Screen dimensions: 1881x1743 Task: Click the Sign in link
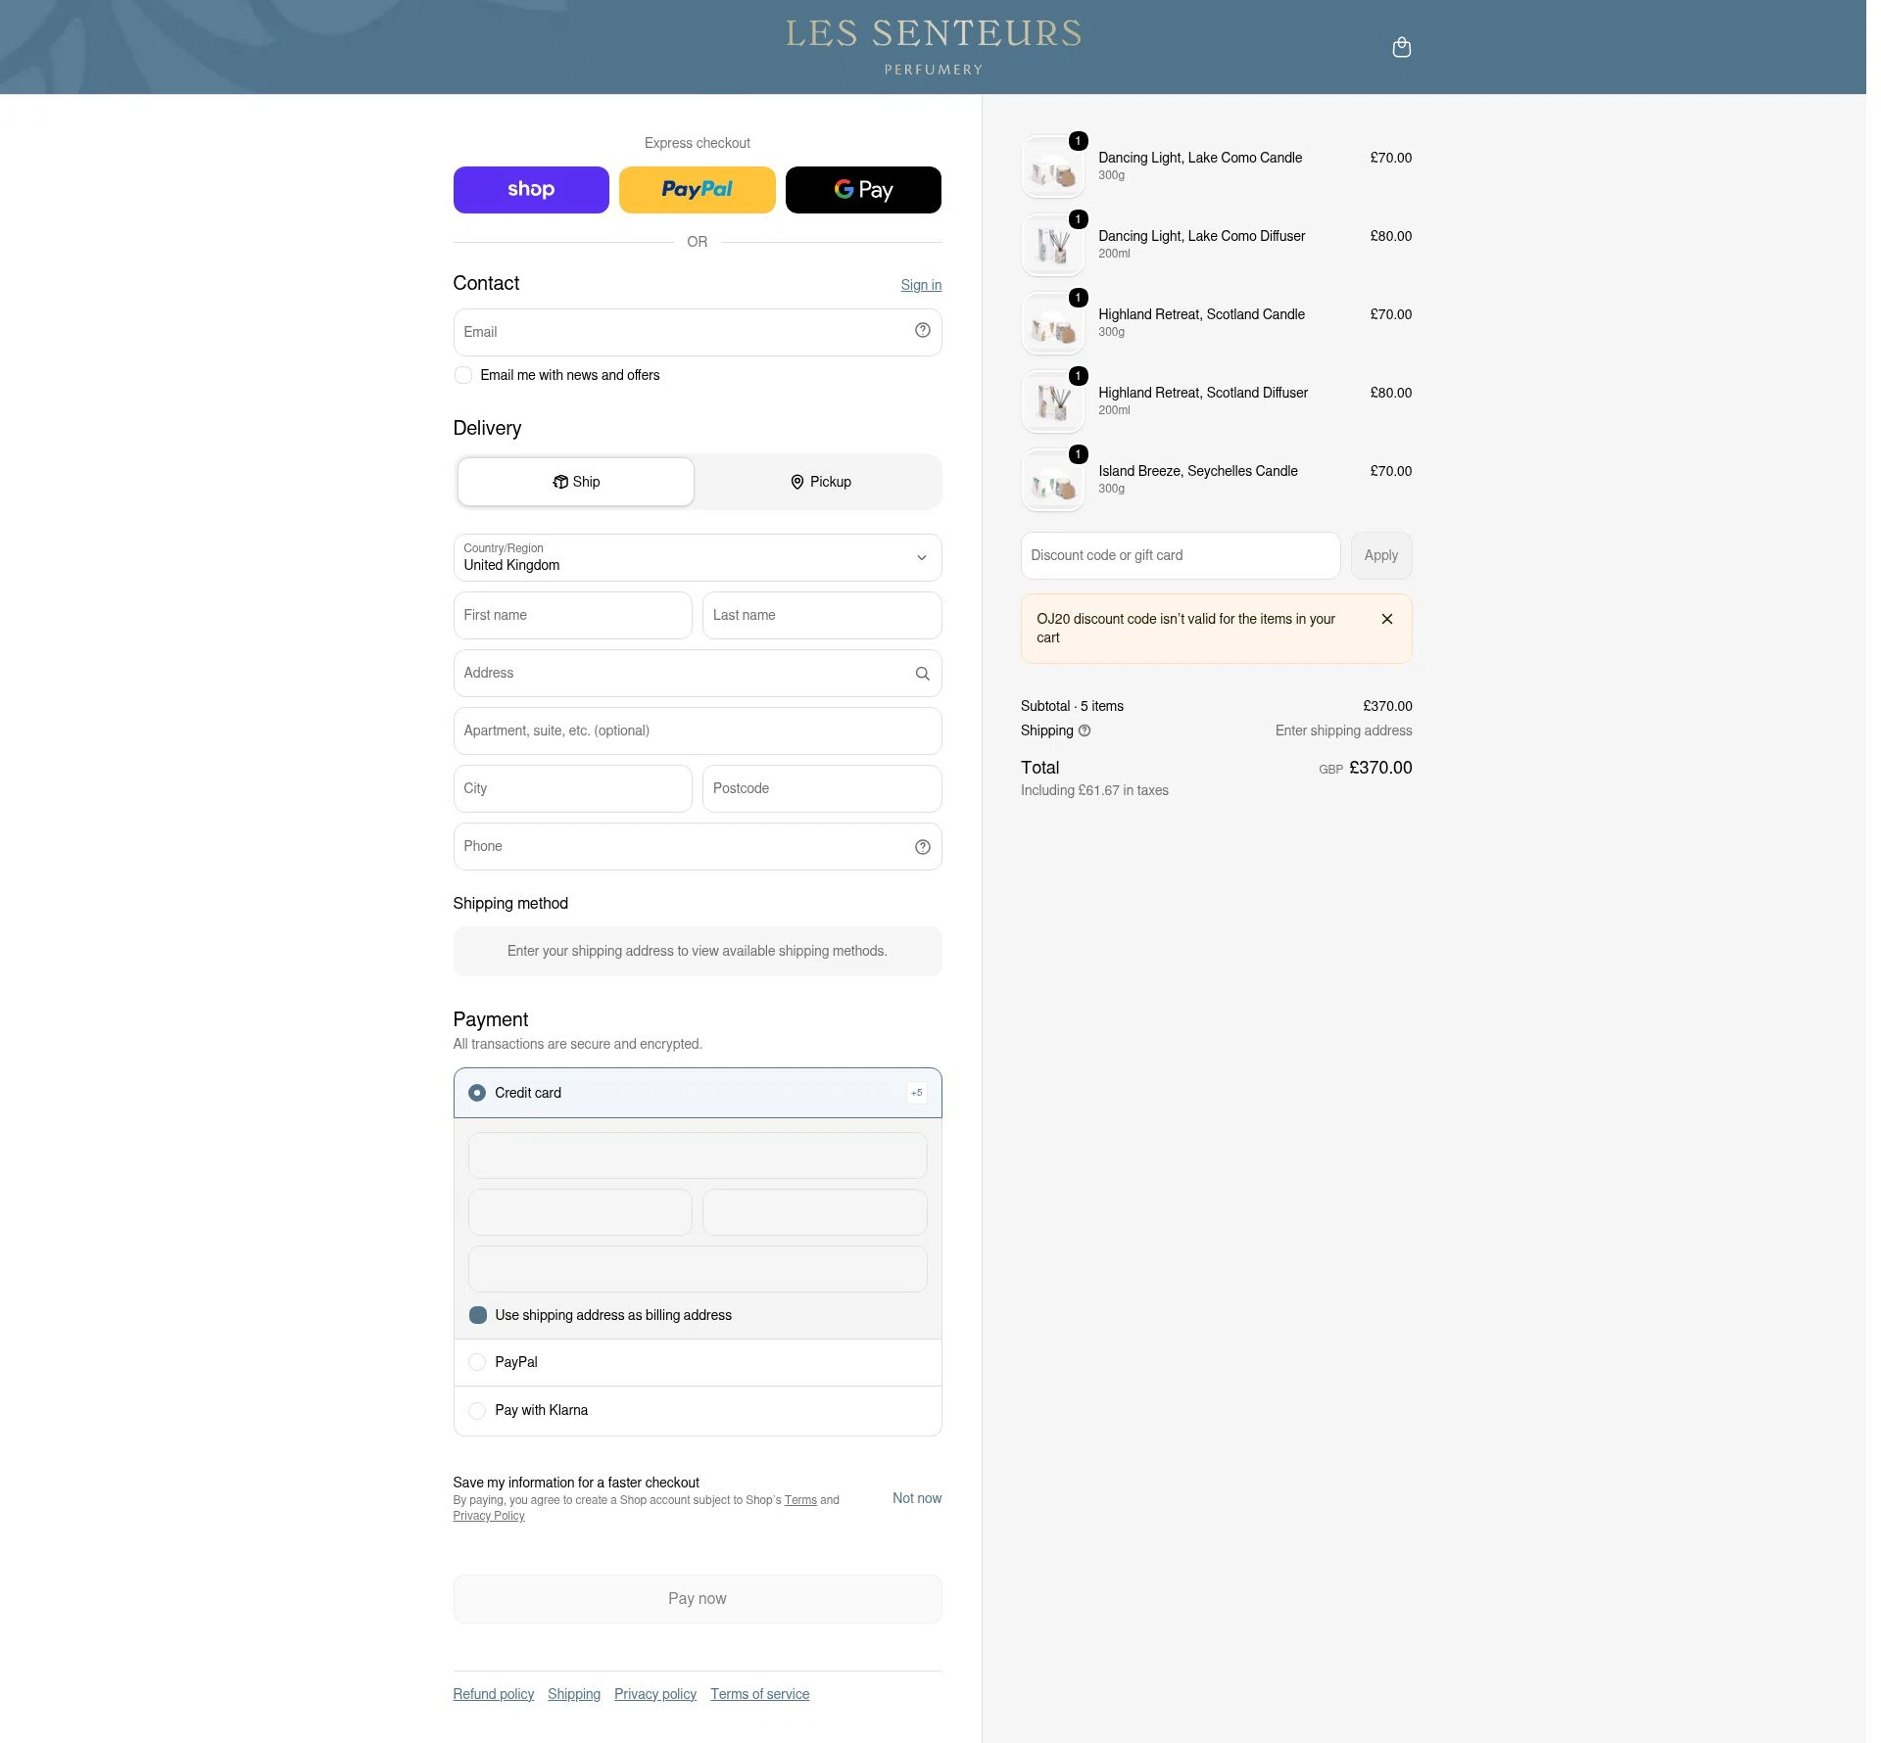tap(921, 285)
